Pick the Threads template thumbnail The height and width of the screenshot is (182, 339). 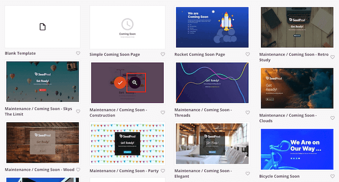[x=212, y=83]
